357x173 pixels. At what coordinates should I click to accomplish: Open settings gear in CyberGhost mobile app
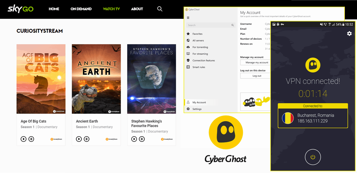[x=349, y=34]
